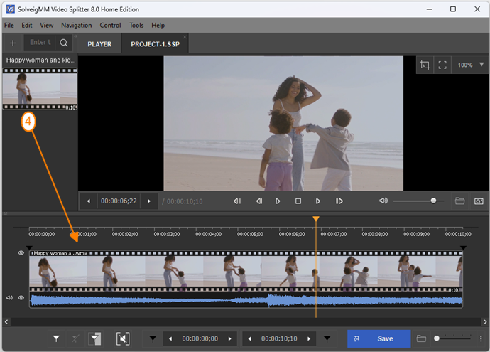Viewport: 490px width, 352px height.
Task: Click the Save button
Action: 379,338
